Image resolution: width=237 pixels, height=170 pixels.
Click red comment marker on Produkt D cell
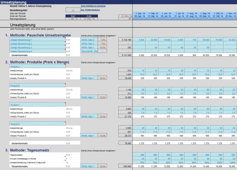click(x=65, y=123)
